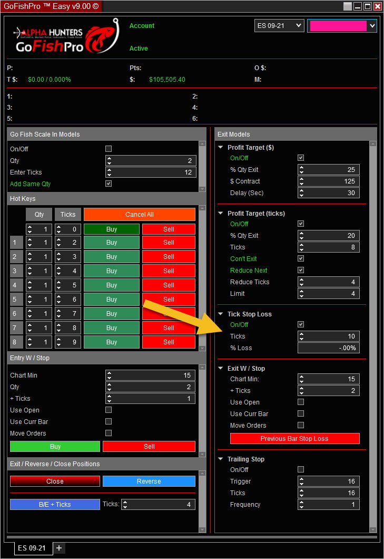Disable Tick Stop Loss On/Off checkbox
Screen dimensions: 384x559
click(x=301, y=324)
